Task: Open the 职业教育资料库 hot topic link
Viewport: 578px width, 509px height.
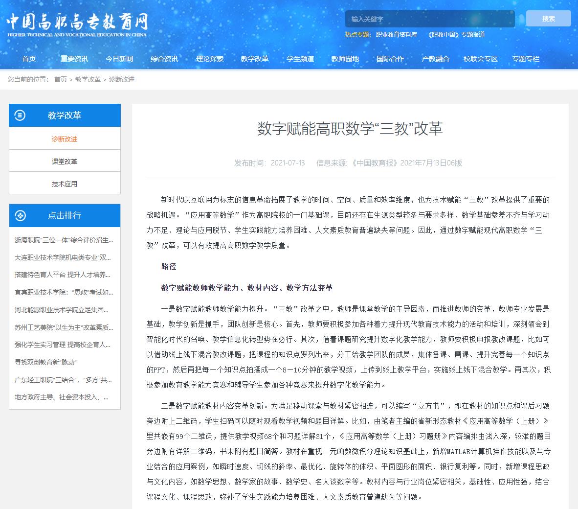Action: [x=397, y=34]
